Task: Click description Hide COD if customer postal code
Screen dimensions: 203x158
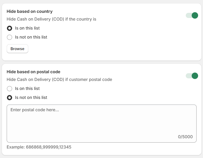Action: [59, 80]
